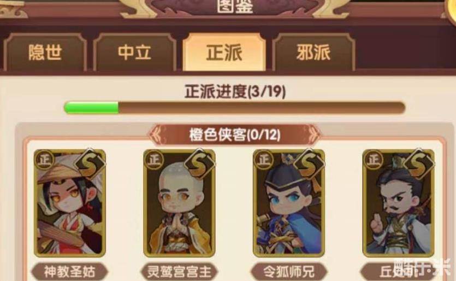Screen dimensions: 456x281
Task: Select the 令狐师兄 character card
Action: [x=289, y=203]
